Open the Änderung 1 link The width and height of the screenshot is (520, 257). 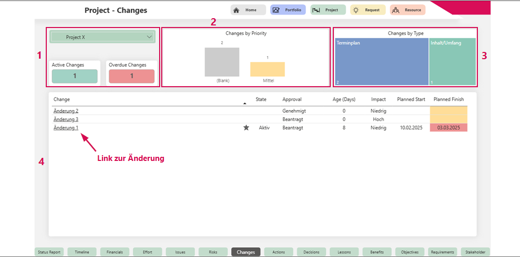tap(66, 128)
